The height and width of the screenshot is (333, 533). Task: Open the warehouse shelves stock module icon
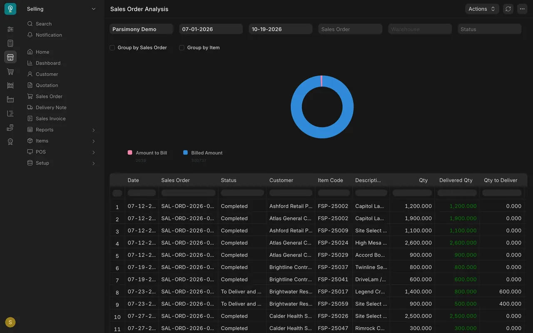pyautogui.click(x=10, y=85)
